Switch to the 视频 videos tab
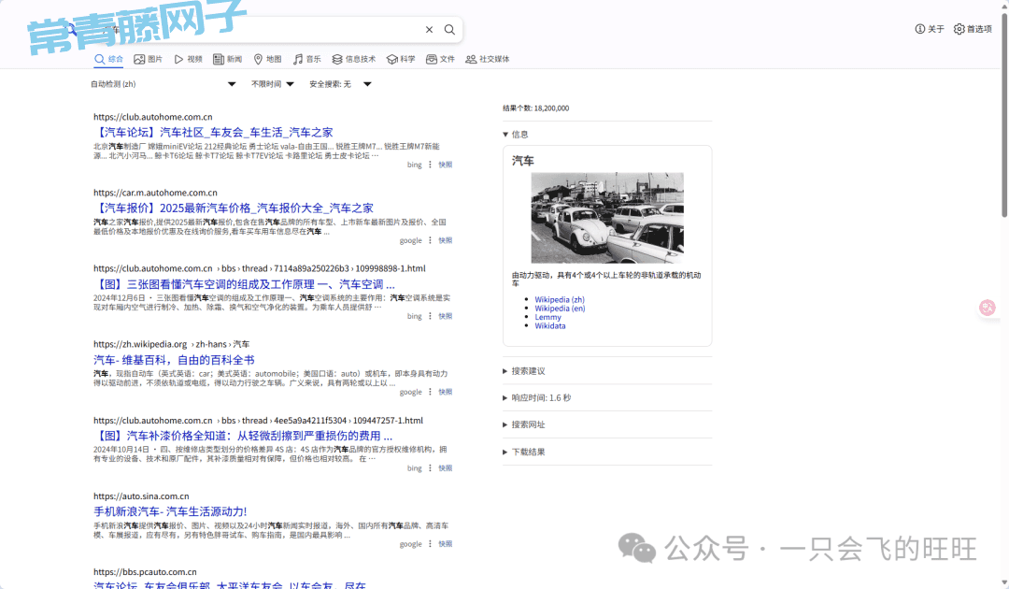 tap(188, 59)
